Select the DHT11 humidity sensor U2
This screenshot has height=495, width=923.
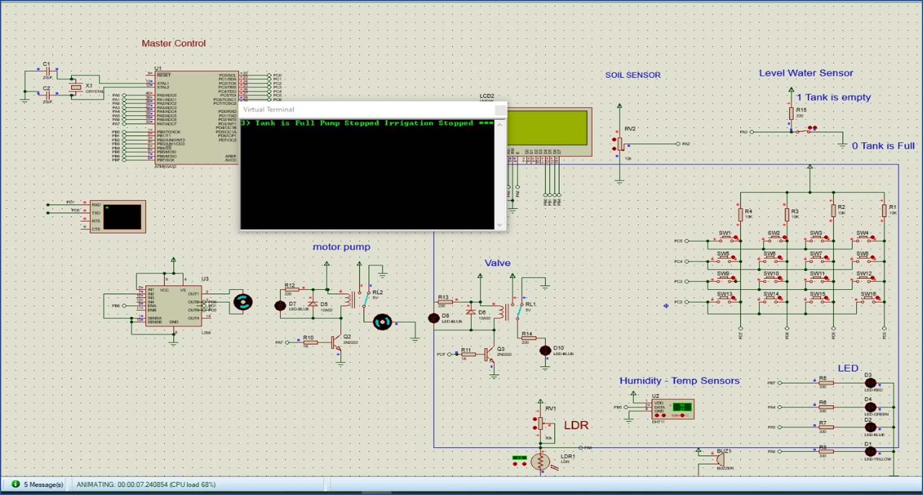tap(671, 409)
